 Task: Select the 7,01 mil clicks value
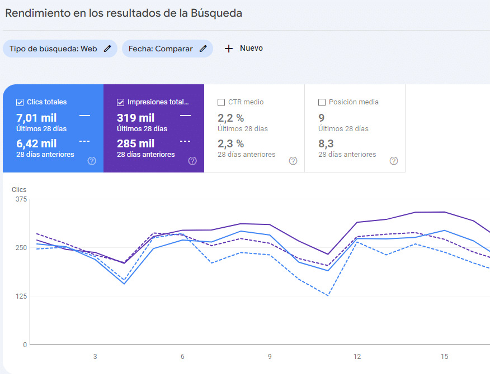click(36, 118)
